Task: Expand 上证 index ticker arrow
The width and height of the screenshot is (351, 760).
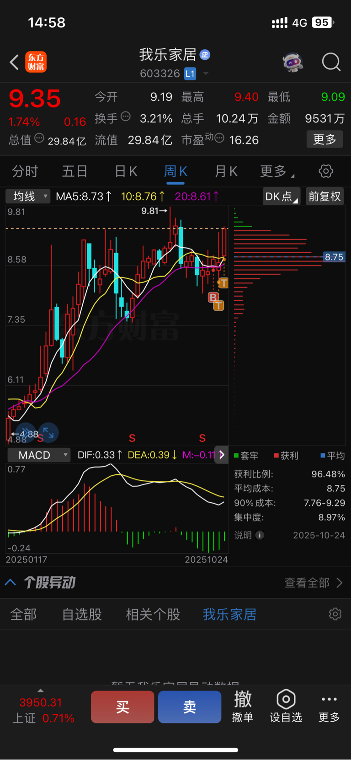Action: 41,691
